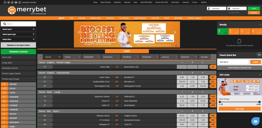Click the magnifier icon in the search box
Image resolution: width=262 pixels, height=128 pixels.
click(x=5, y=24)
